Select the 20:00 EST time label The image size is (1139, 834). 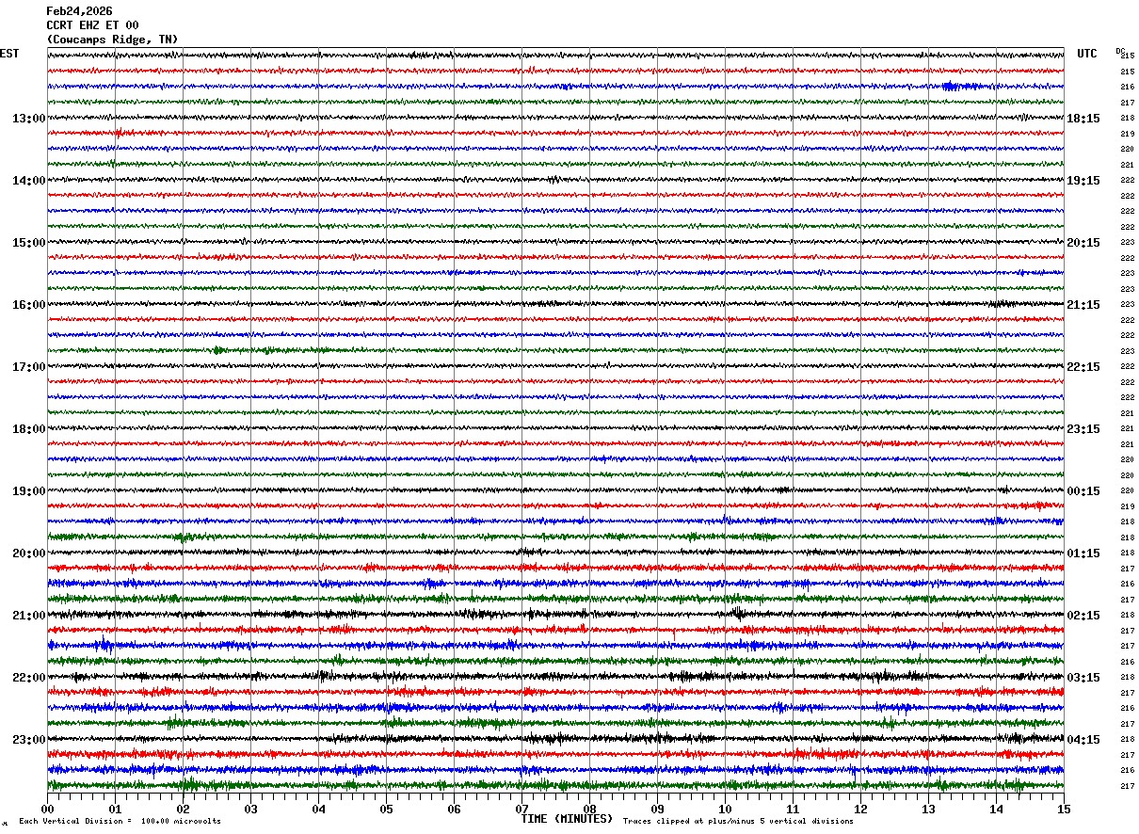click(28, 553)
